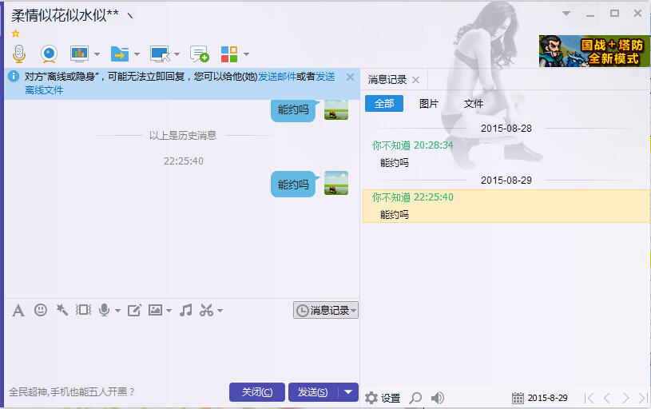Open the calendar date picker 2015-8-29
This screenshot has width=651, height=409.
tap(540, 398)
